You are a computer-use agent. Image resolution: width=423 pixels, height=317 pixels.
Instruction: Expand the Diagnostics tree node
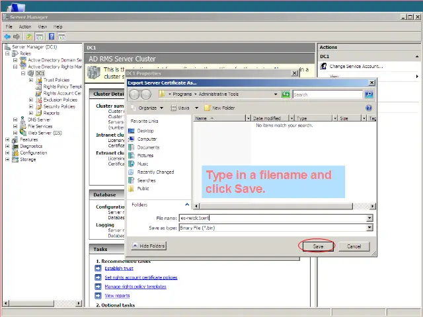click(x=7, y=146)
